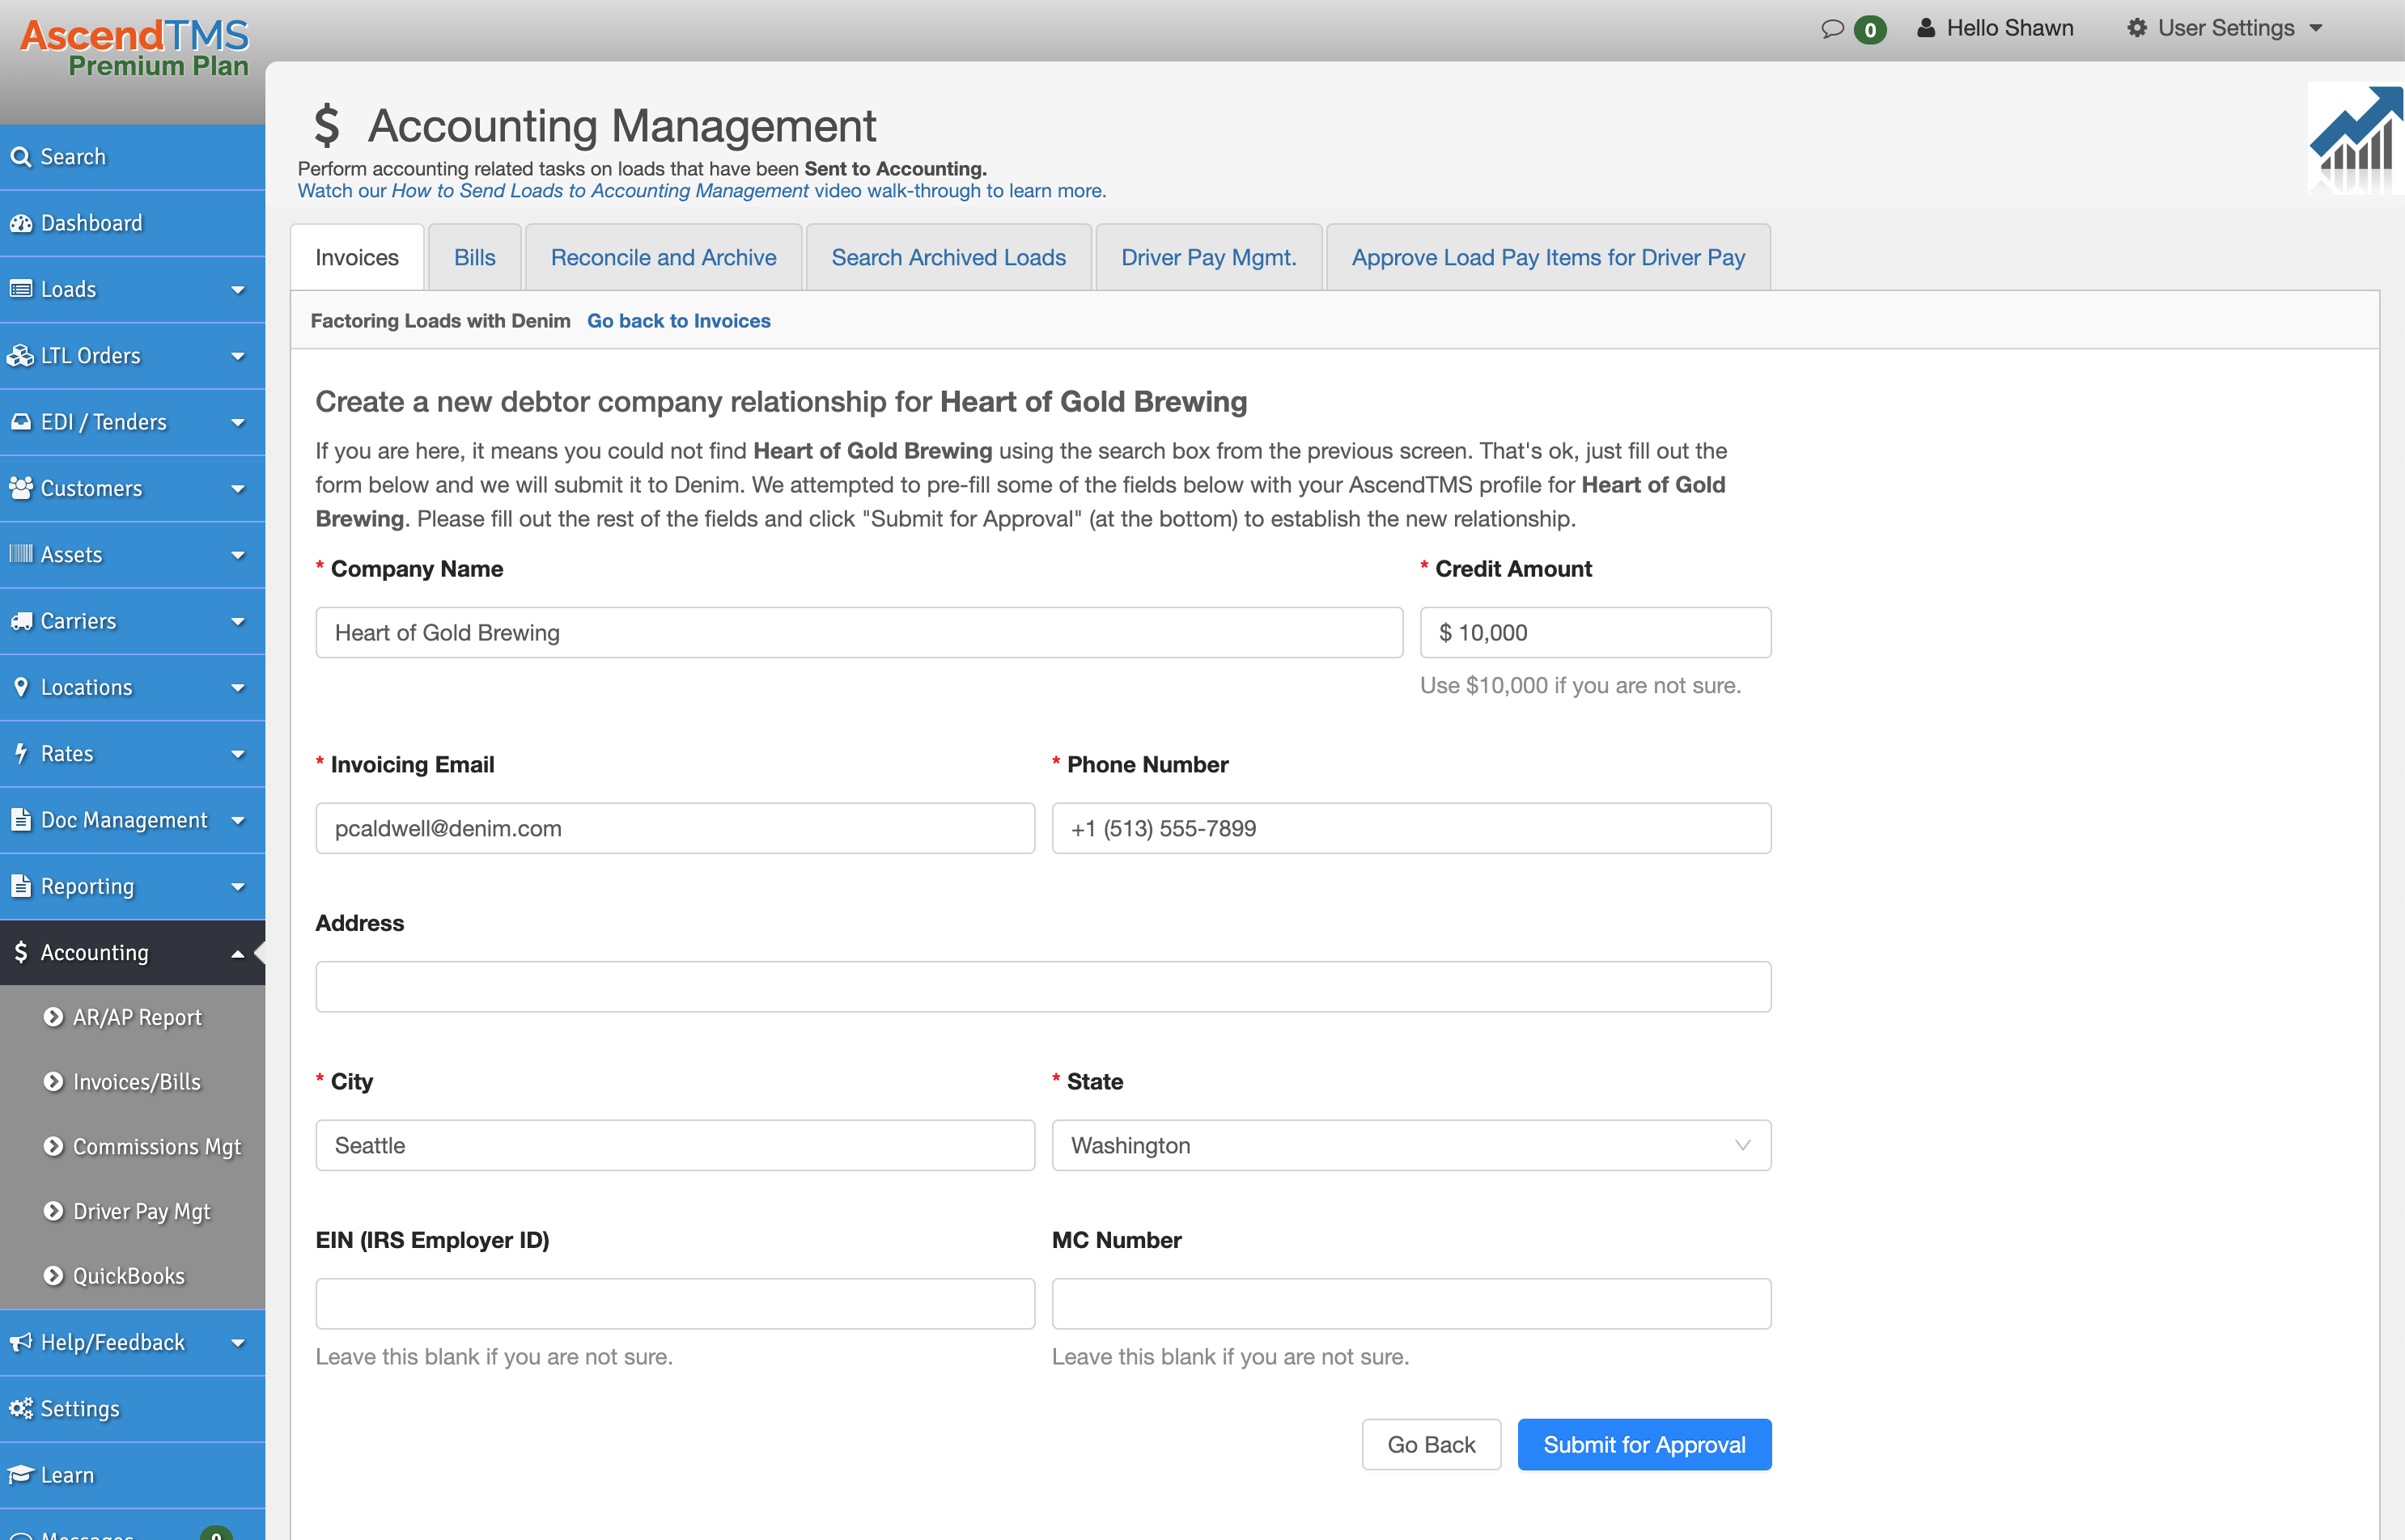The height and width of the screenshot is (1540, 2405).
Task: Expand the Doc Management menu arrow
Action: [238, 821]
